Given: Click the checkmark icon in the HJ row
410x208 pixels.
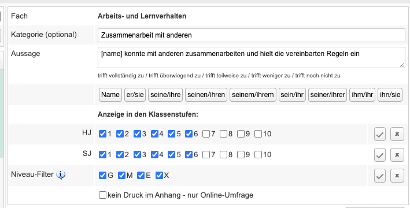Looking at the screenshot, I should [x=380, y=134].
